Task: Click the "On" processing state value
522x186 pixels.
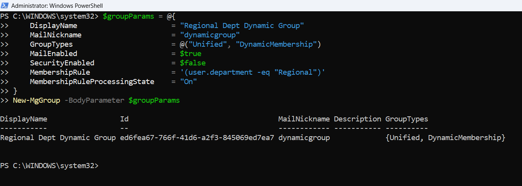Action: point(188,82)
